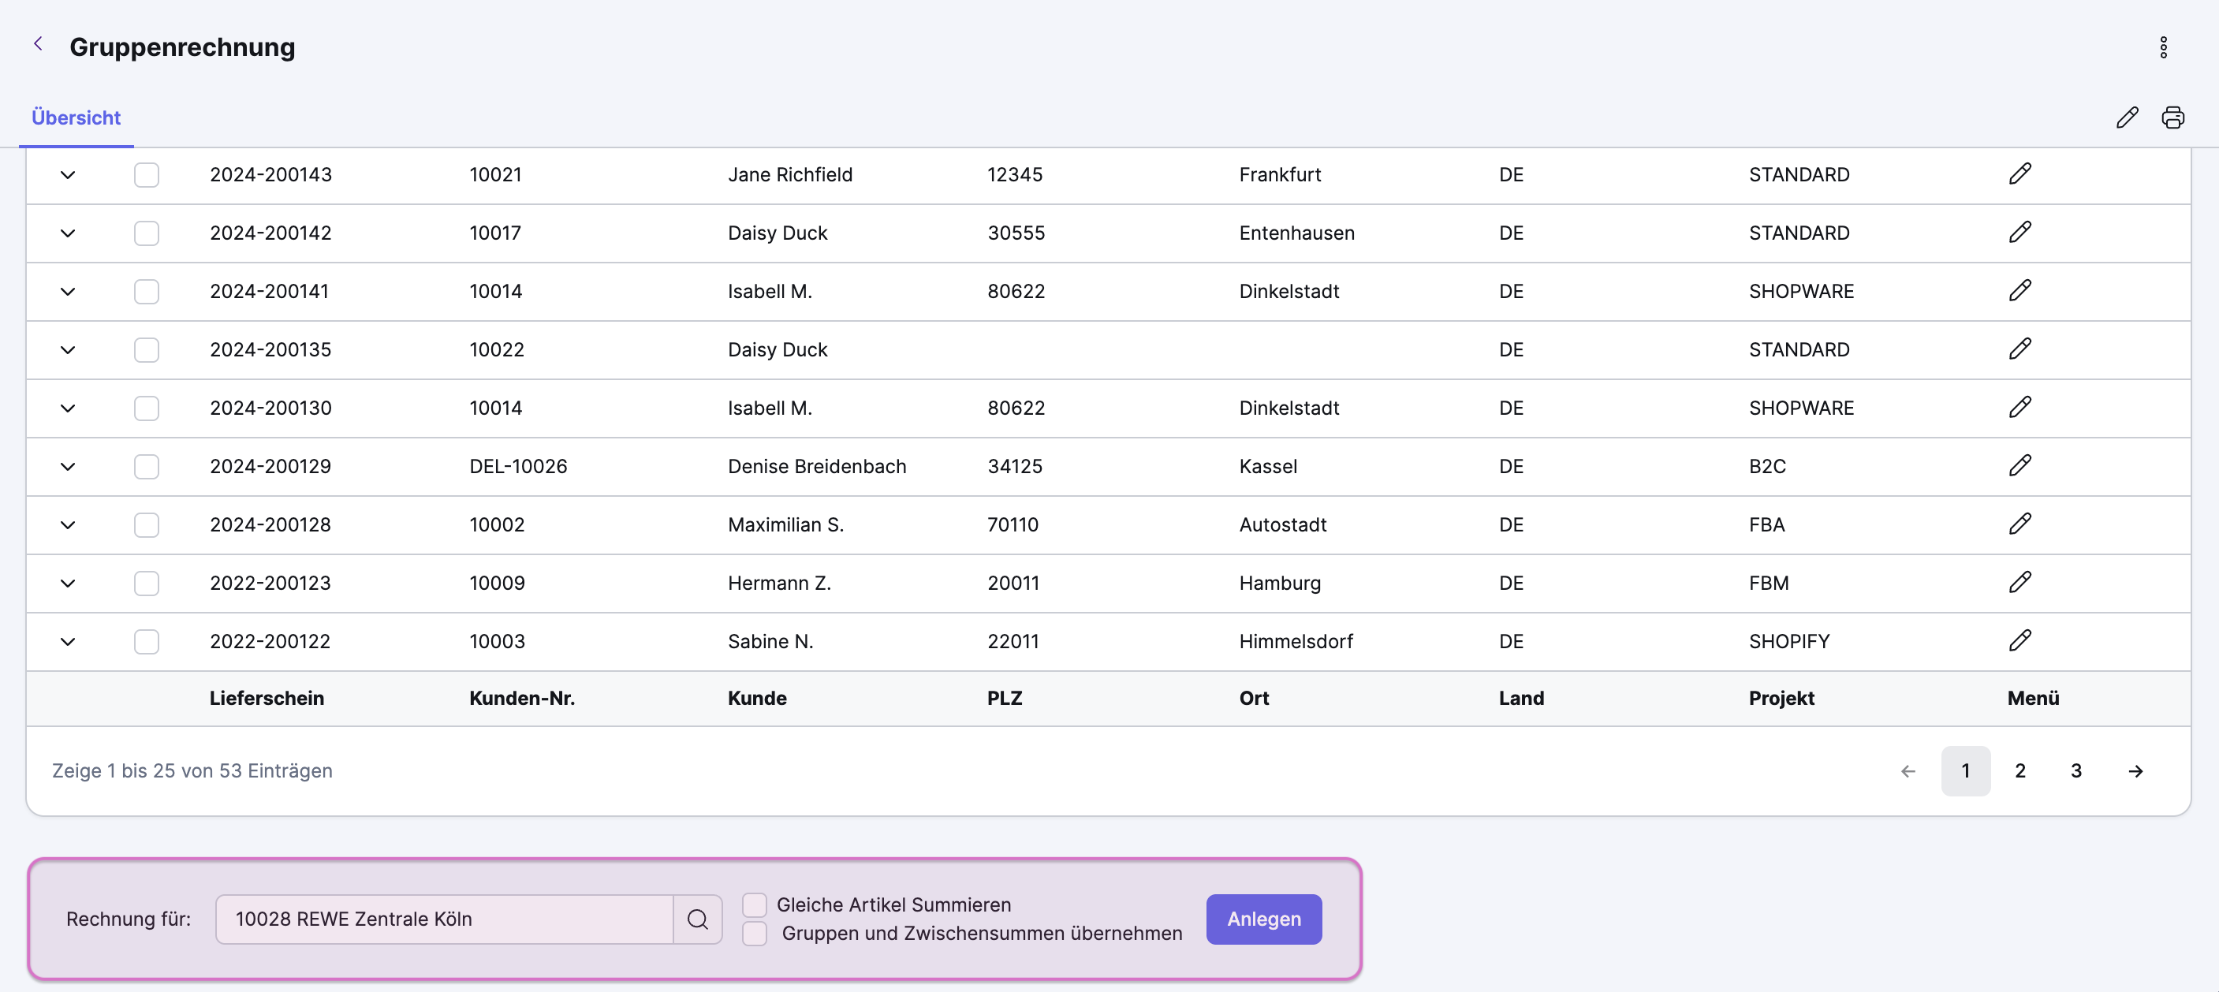Check Gruppen und Zwischensummen übernehmen
Screen dimensions: 2219x992
point(755,934)
